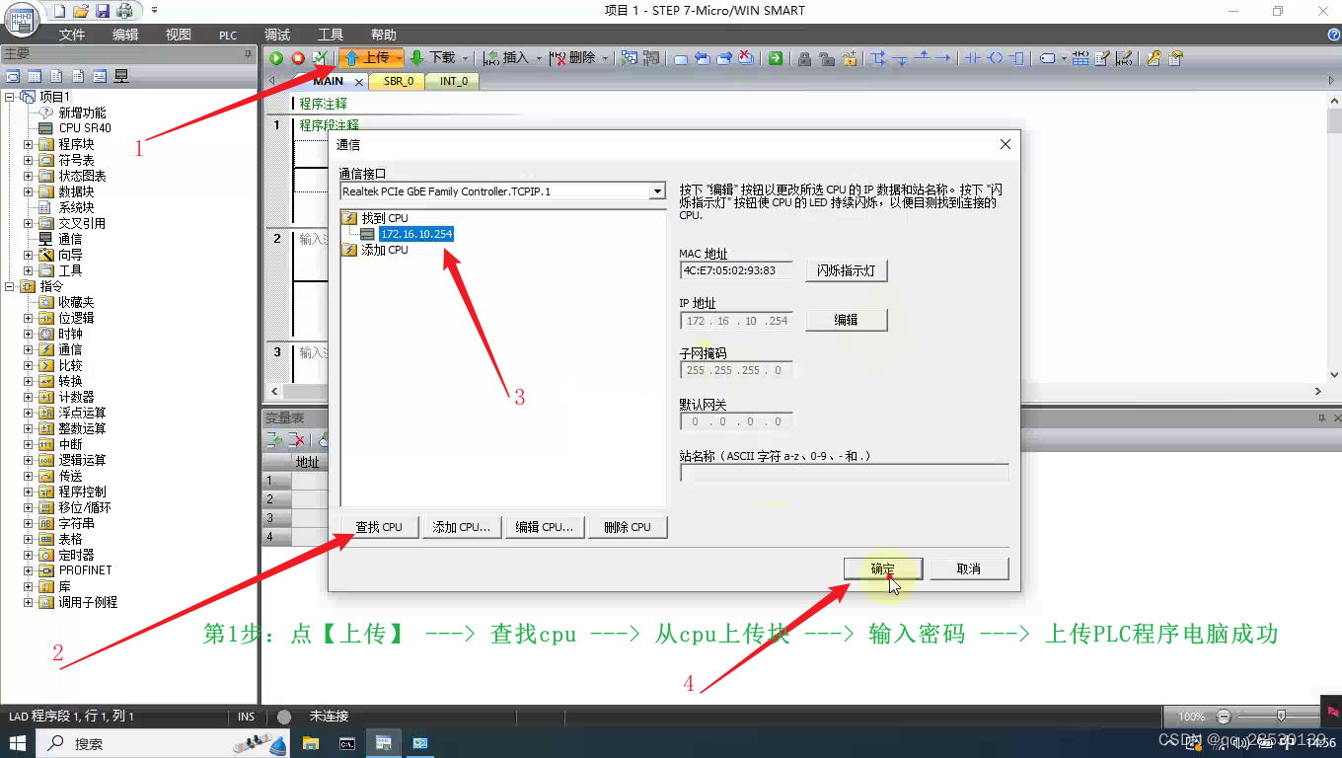
Task: Click the red STOP button in the toolbar
Action: [298, 58]
